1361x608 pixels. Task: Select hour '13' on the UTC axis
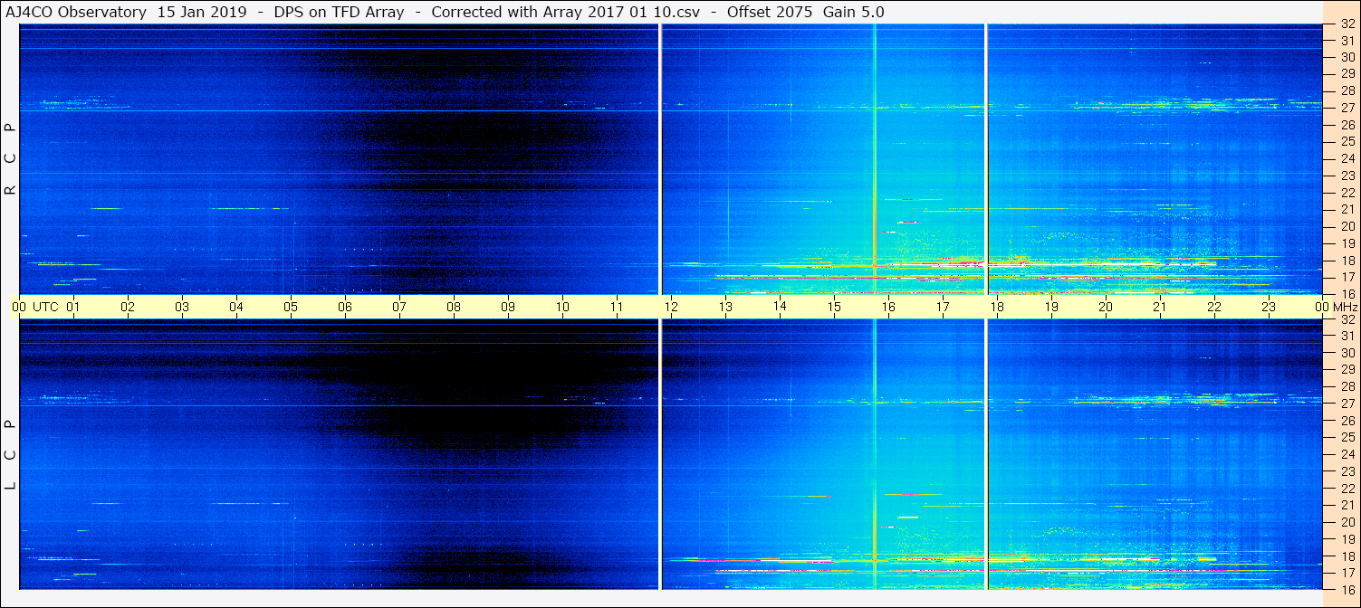point(725,307)
